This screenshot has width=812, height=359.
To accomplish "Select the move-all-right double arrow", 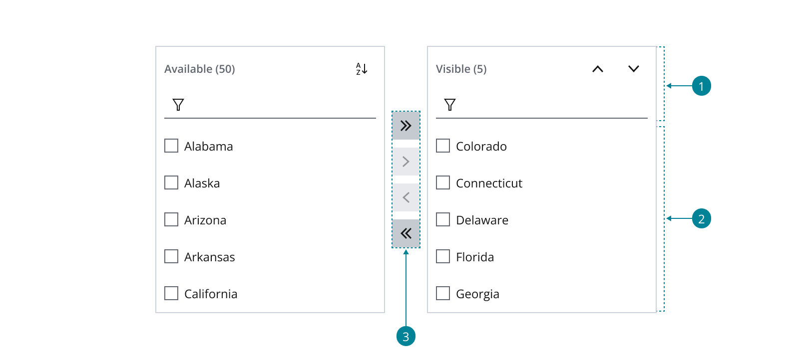I will pos(406,126).
